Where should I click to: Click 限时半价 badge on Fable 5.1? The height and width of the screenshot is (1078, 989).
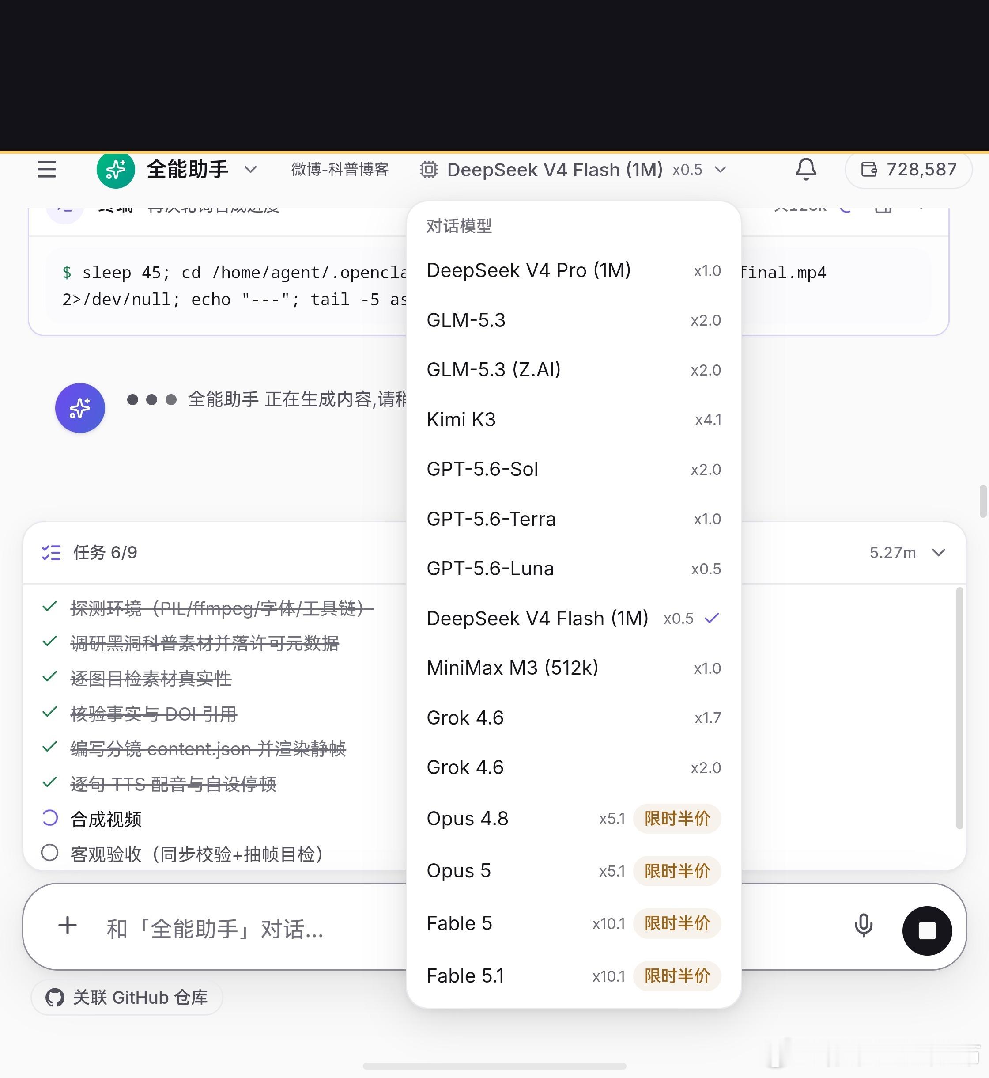coord(677,976)
